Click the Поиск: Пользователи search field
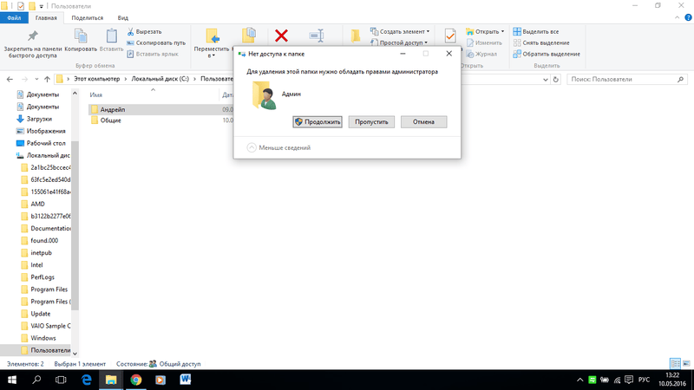 pyautogui.click(x=626, y=79)
